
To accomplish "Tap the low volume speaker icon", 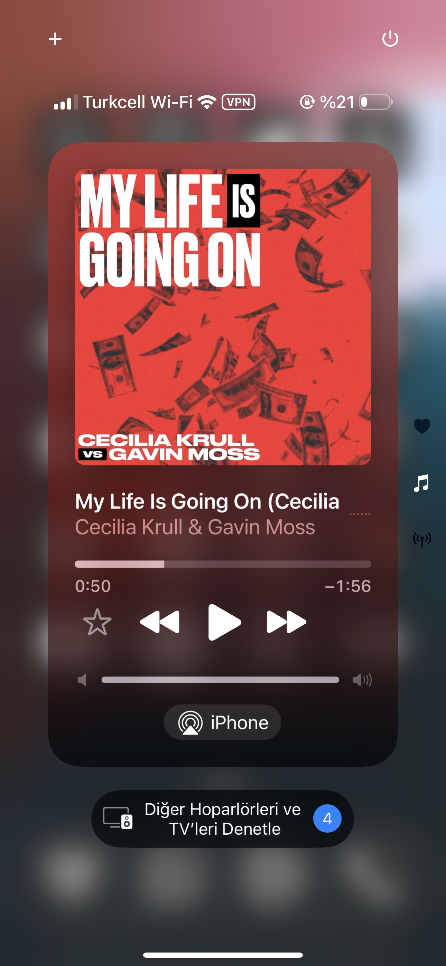I will coord(82,680).
